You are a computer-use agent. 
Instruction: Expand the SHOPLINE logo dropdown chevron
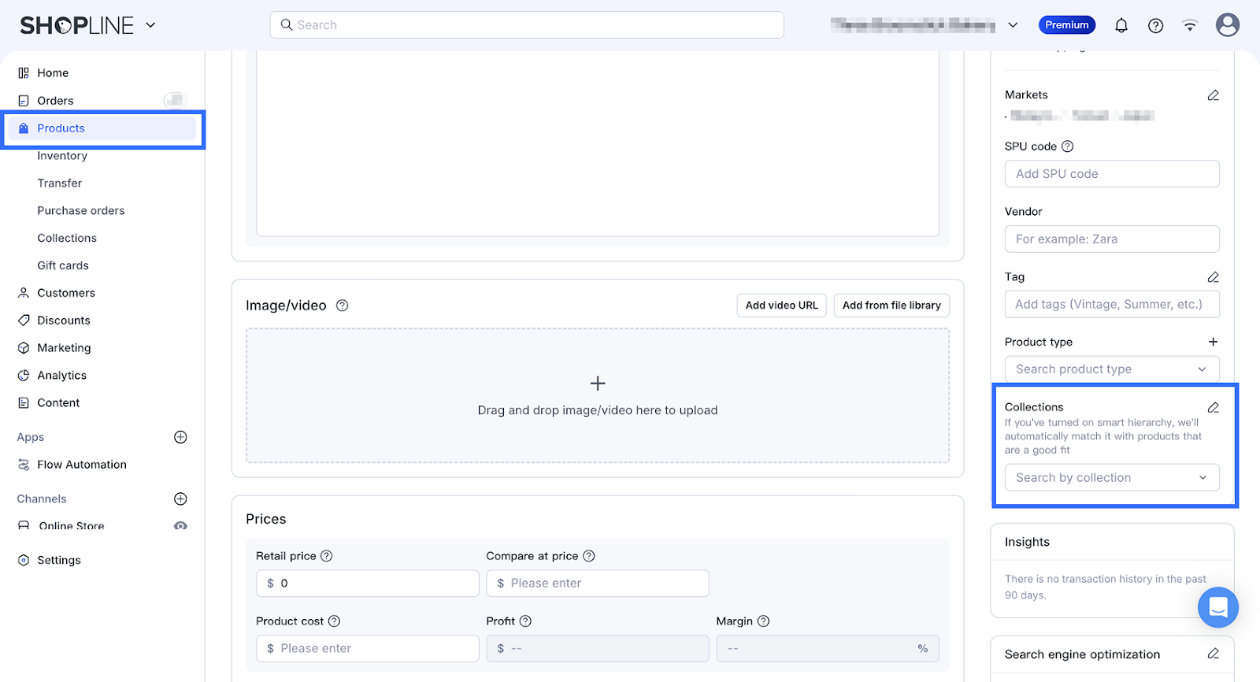150,25
